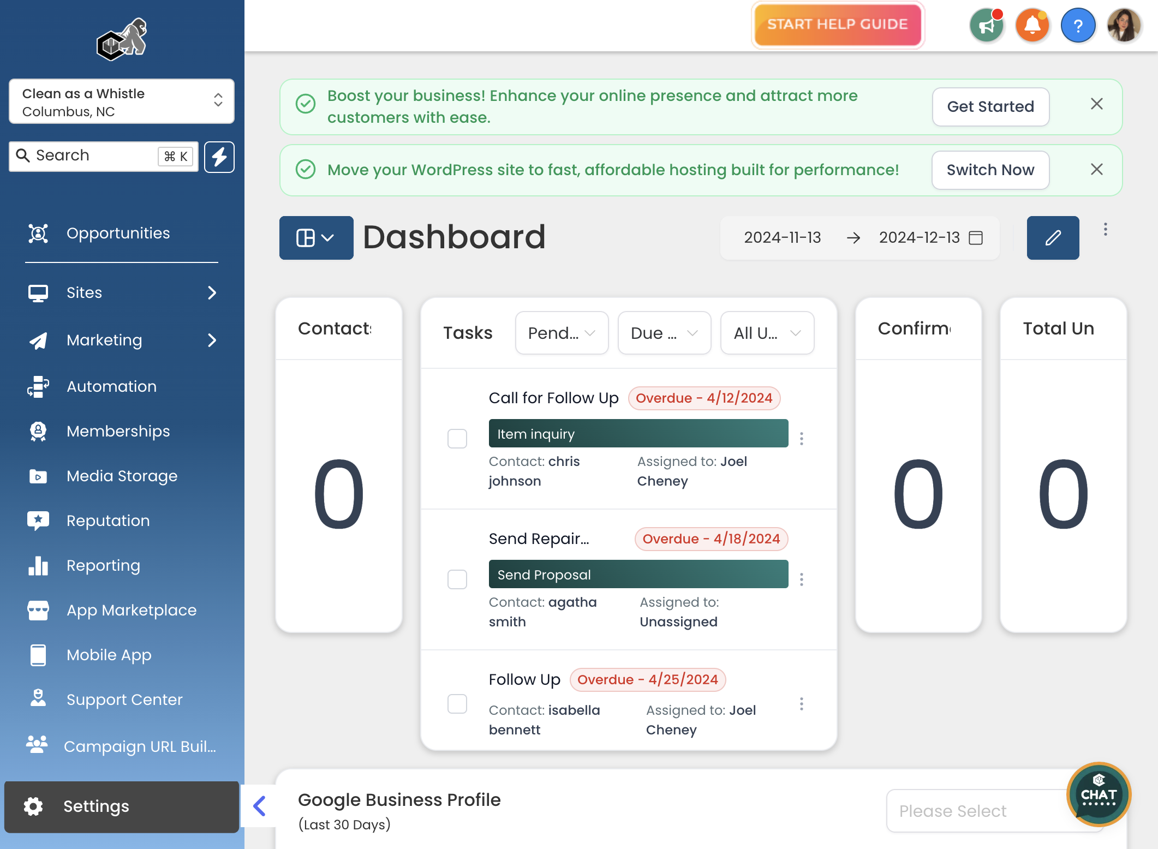Screen dimensions: 1158x849
Task: Click the Memberships badge icon
Action: [x=38, y=431]
